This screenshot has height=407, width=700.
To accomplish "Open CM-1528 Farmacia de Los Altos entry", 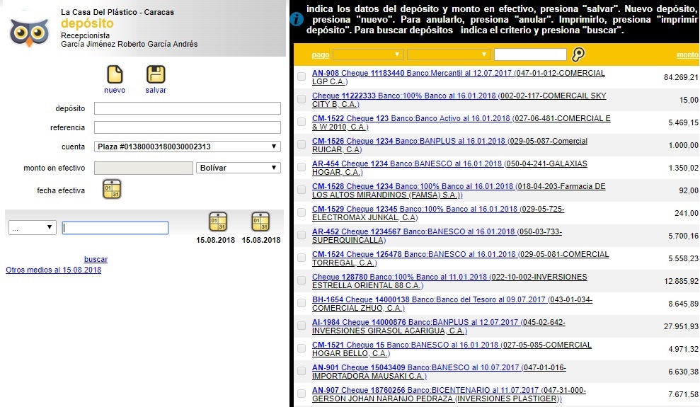I will (x=459, y=190).
